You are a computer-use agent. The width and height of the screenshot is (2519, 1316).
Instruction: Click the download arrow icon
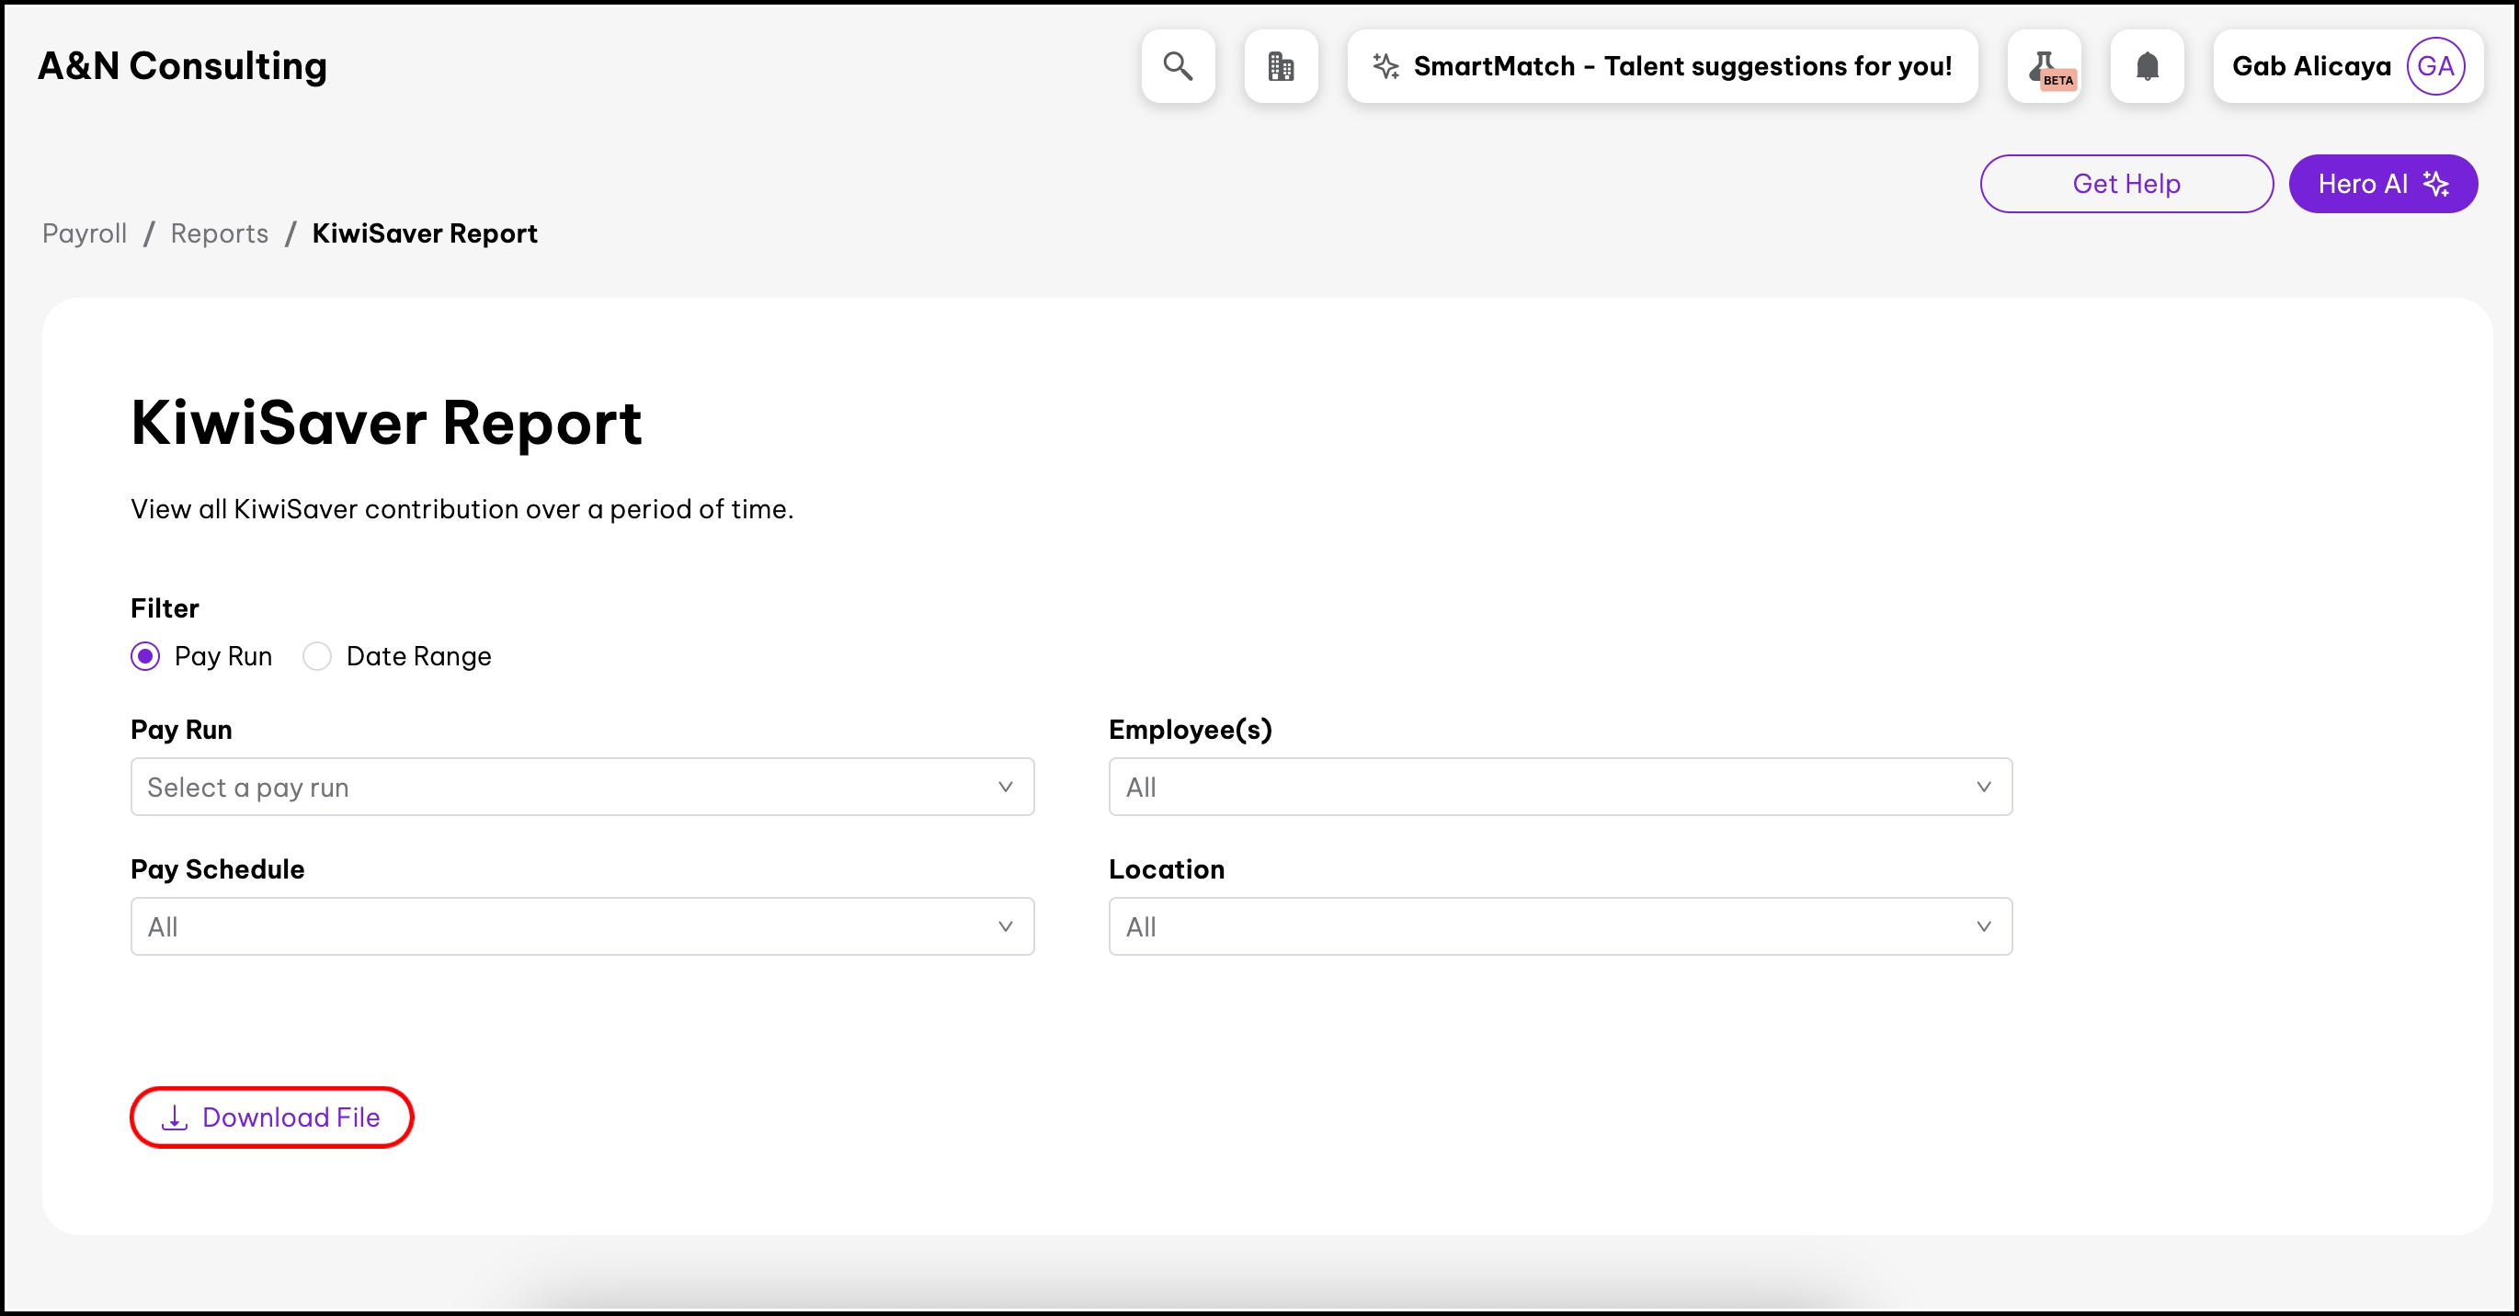[174, 1117]
